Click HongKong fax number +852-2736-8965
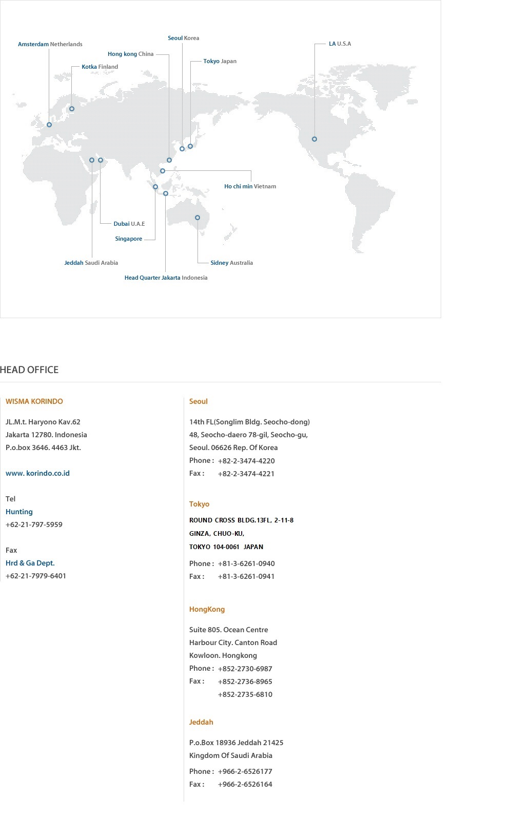The image size is (513, 817). click(x=245, y=682)
